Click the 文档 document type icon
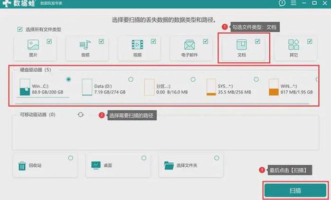Image resolution: width=331 pixels, height=200 pixels. click(x=241, y=45)
